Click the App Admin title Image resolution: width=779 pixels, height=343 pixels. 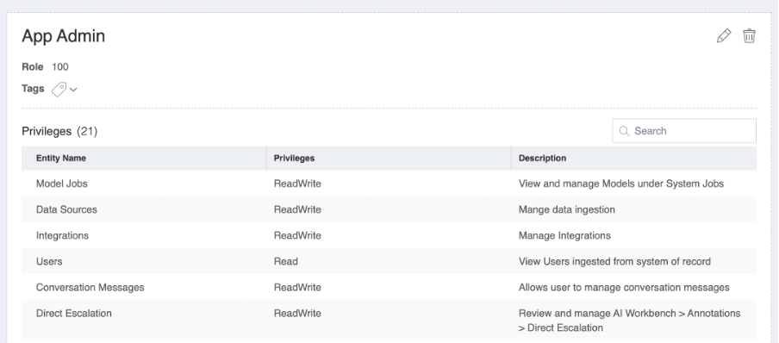pyautogui.click(x=64, y=36)
